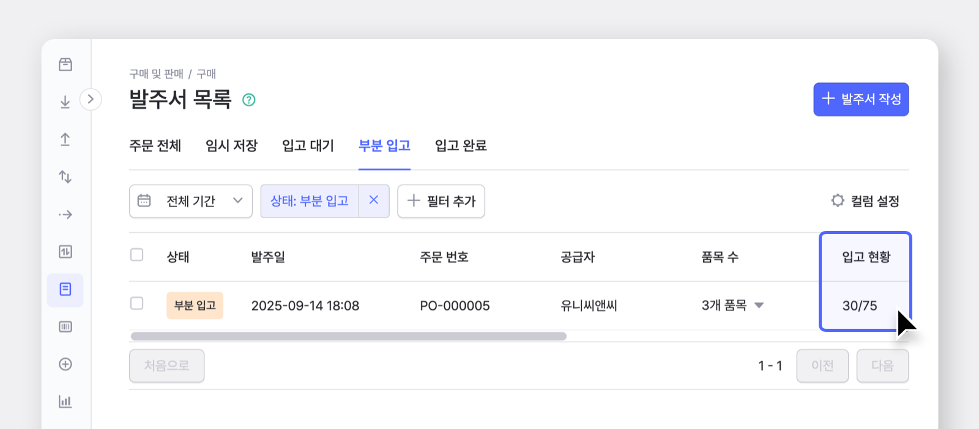Click the 상태 column header
This screenshot has width=979, height=429.
178,257
